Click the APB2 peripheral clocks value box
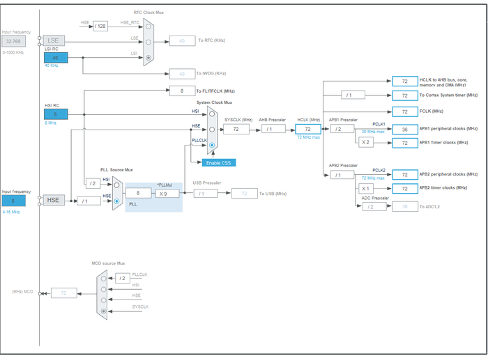 [405, 175]
